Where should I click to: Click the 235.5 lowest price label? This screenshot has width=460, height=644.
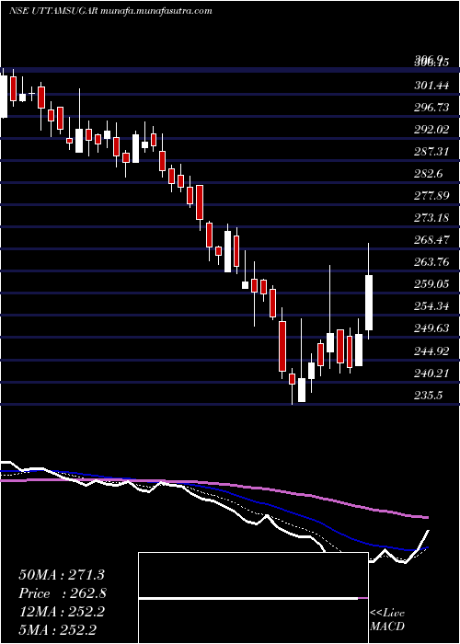click(429, 396)
